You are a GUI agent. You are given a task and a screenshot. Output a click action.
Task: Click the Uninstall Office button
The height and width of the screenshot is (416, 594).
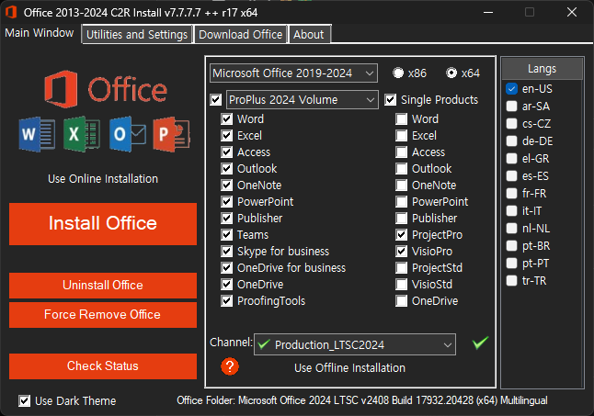tap(103, 286)
